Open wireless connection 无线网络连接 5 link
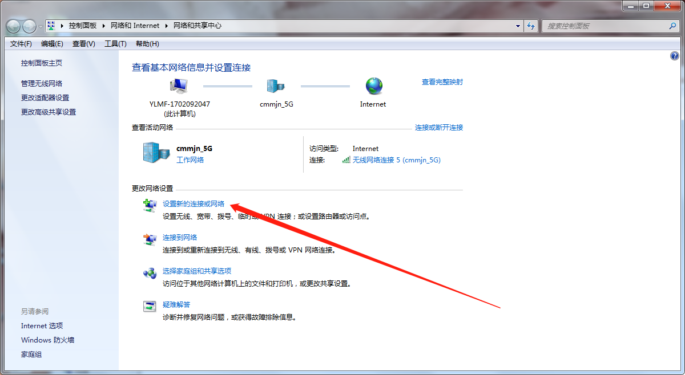Viewport: 685px width, 375px height. coord(396,160)
